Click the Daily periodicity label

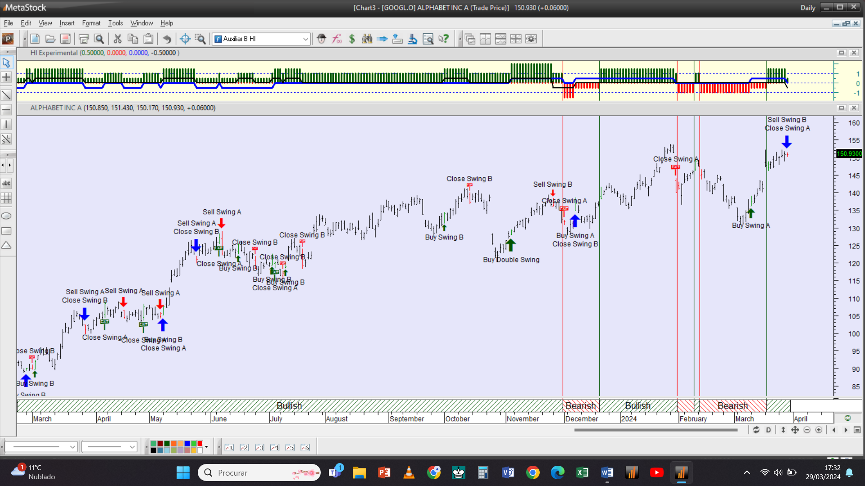808,8
